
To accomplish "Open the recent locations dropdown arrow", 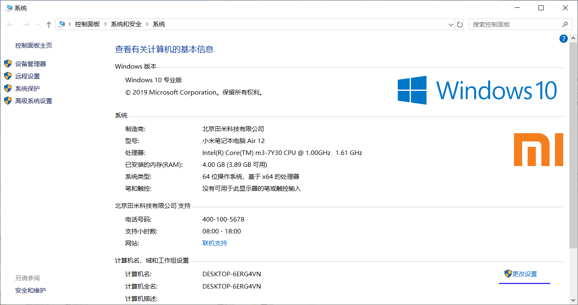I will tap(39, 25).
